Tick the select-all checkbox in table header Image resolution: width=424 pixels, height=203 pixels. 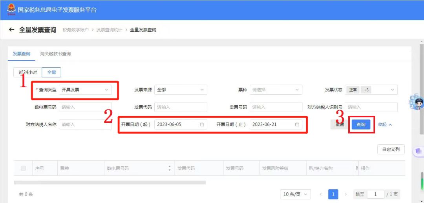point(24,168)
